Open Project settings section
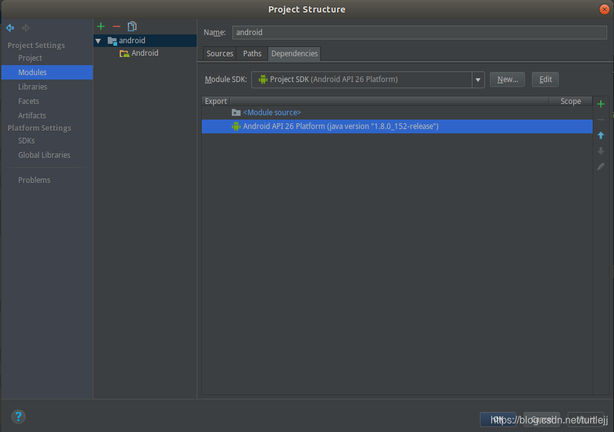 coord(30,58)
